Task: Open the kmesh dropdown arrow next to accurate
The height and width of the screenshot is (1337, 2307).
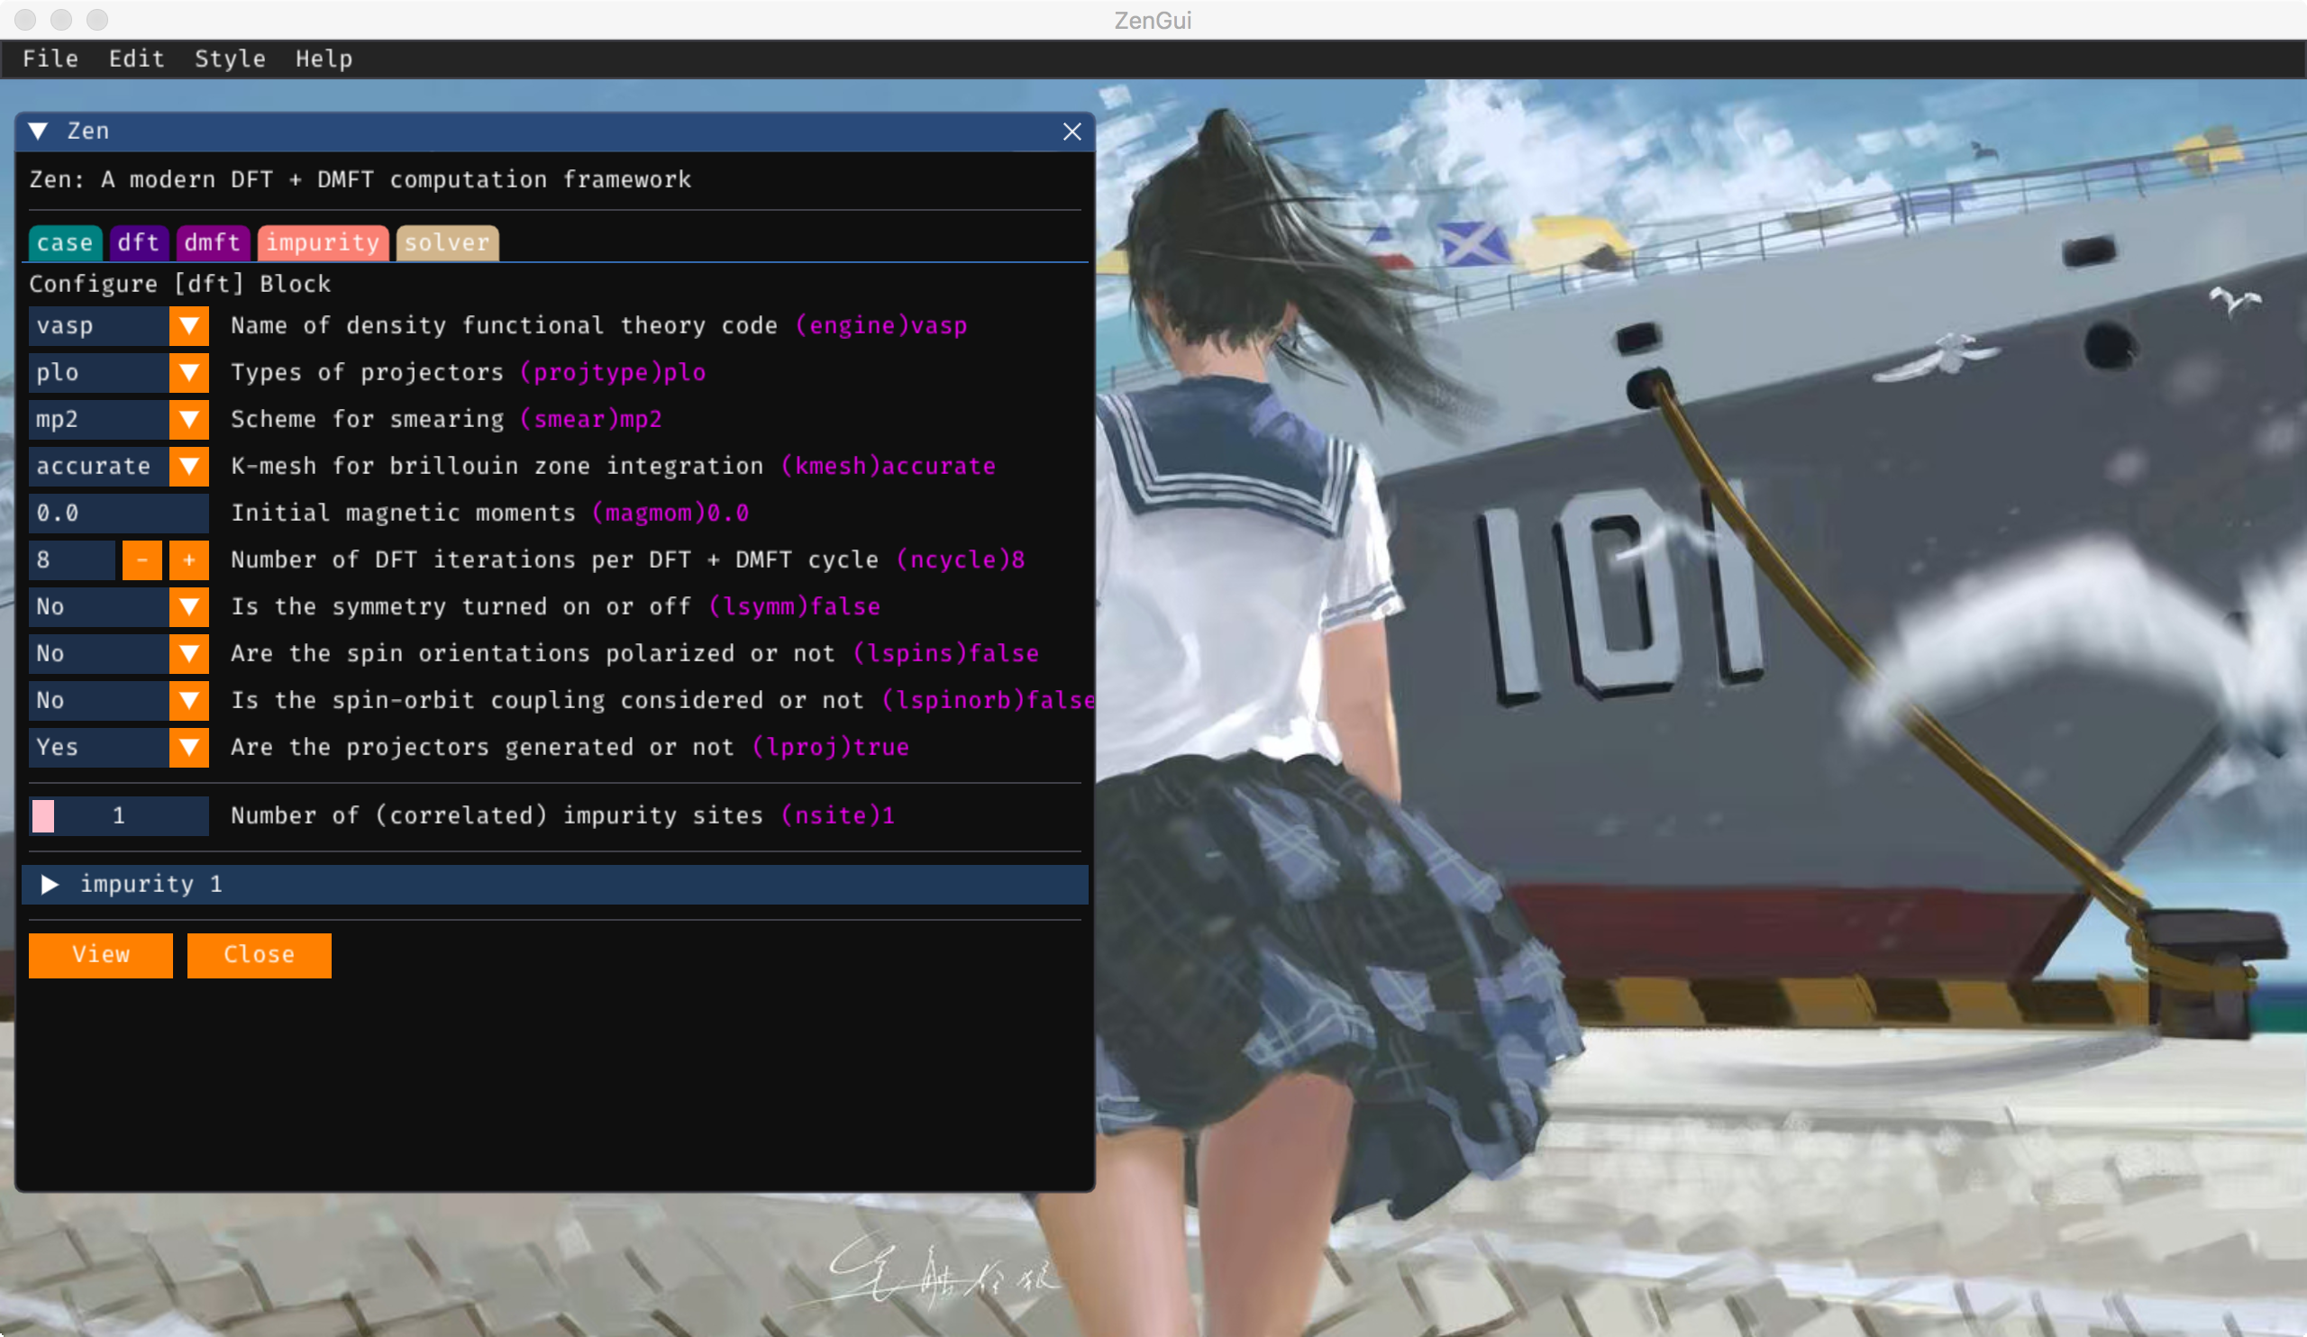Action: (x=189, y=466)
